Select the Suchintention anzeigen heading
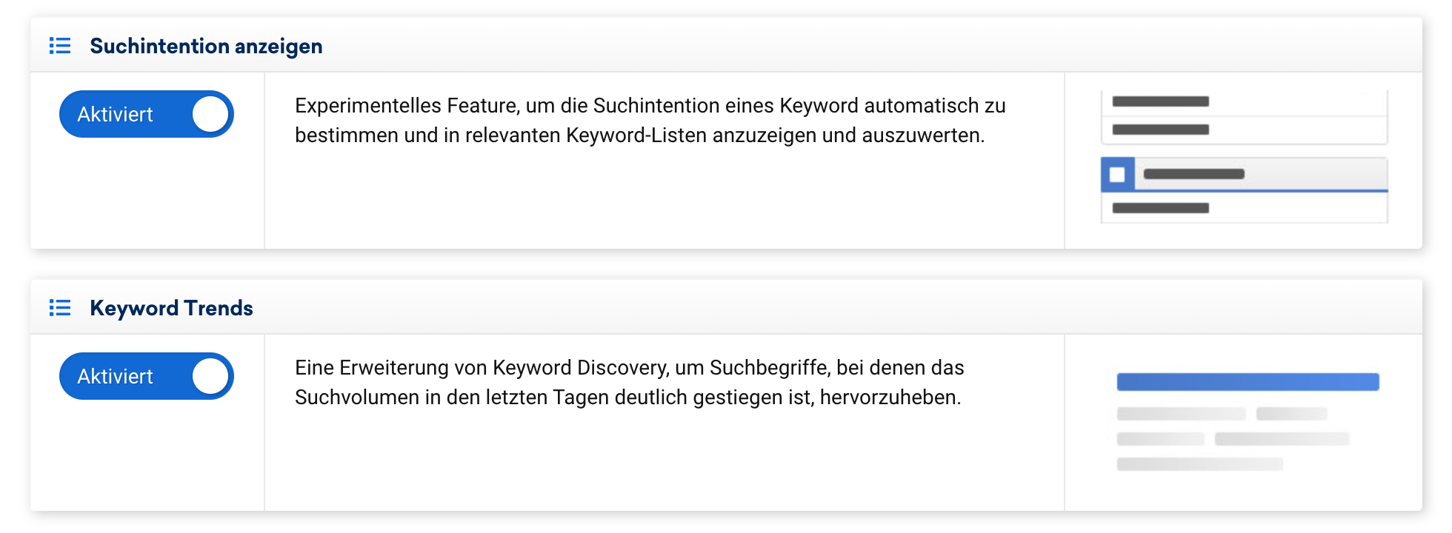The height and width of the screenshot is (533, 1452). pyautogui.click(x=206, y=46)
